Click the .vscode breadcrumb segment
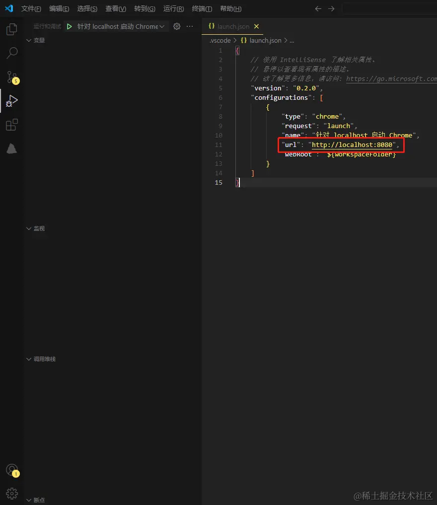The width and height of the screenshot is (437, 505). (220, 40)
